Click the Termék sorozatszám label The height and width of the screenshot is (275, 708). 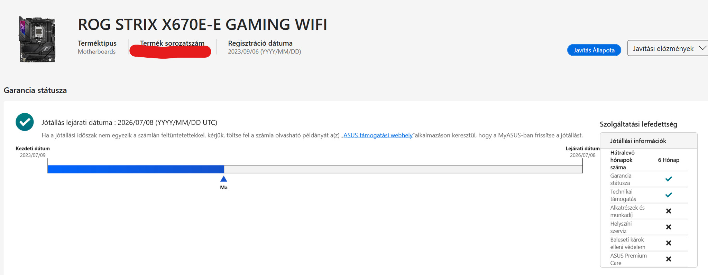point(172,43)
